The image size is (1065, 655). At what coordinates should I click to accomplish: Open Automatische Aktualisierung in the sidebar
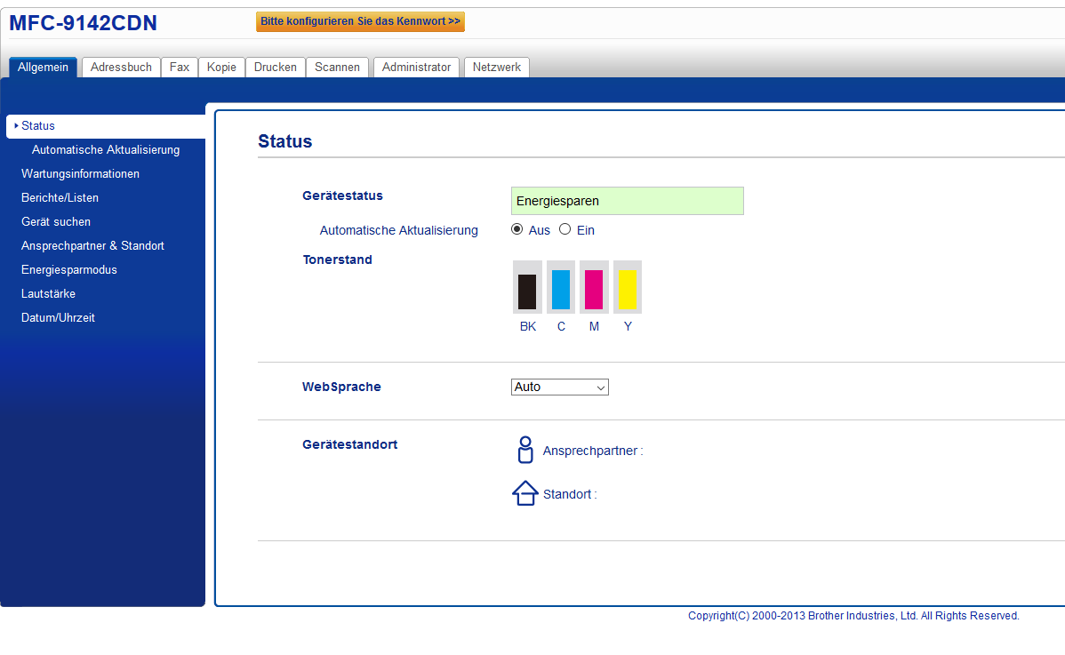(x=106, y=150)
